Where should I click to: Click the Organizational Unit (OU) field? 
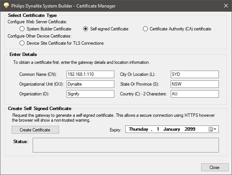90,84
